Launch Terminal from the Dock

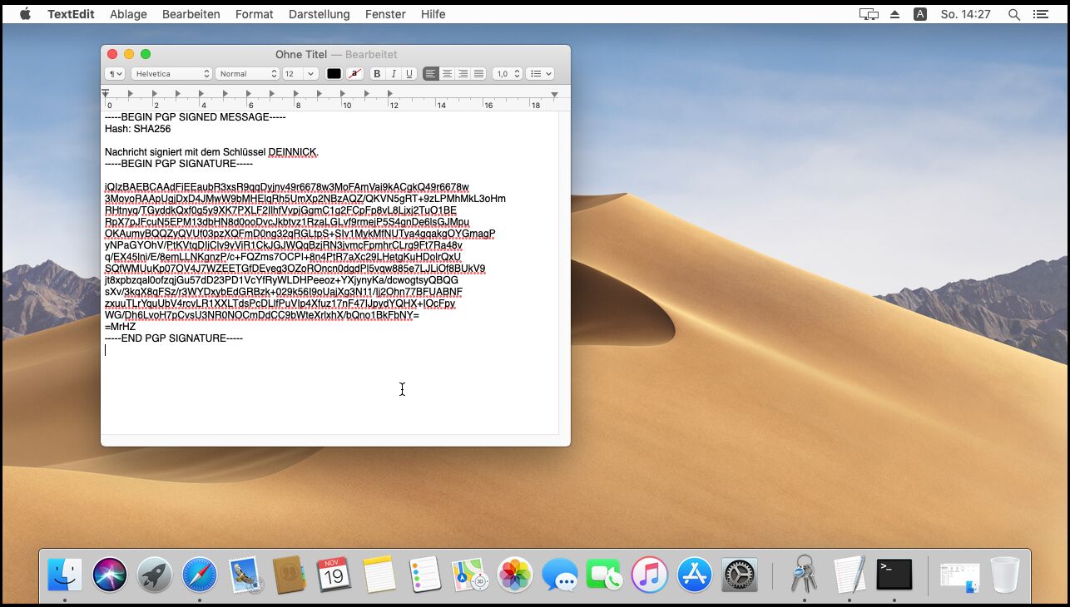click(894, 575)
